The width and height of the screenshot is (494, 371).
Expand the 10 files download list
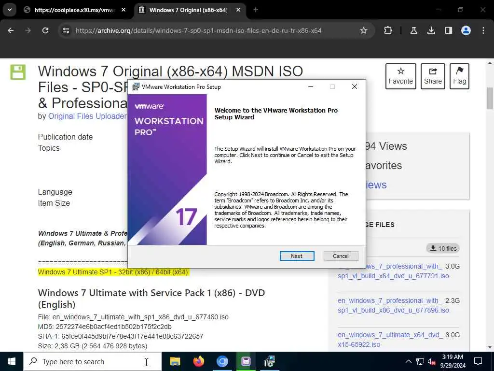pyautogui.click(x=443, y=248)
